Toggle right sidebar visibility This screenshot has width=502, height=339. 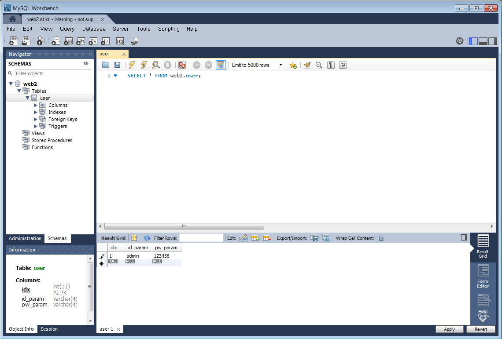(492, 41)
